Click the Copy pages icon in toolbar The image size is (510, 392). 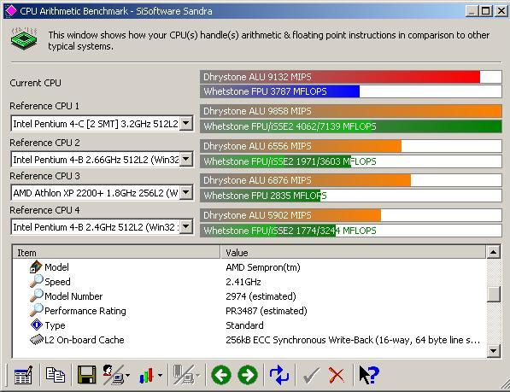(55, 375)
